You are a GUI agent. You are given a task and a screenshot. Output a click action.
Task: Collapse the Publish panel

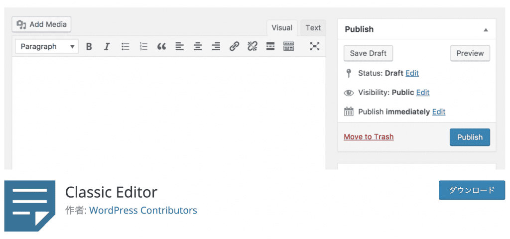[486, 30]
